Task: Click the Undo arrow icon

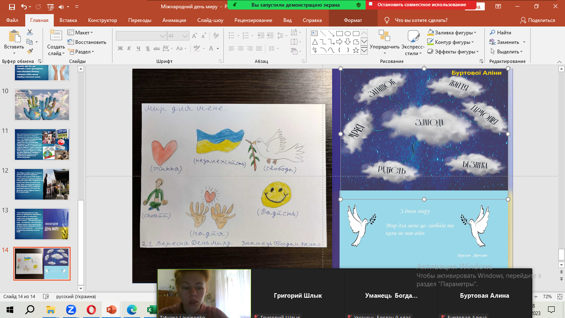Action: pyautogui.click(x=23, y=7)
